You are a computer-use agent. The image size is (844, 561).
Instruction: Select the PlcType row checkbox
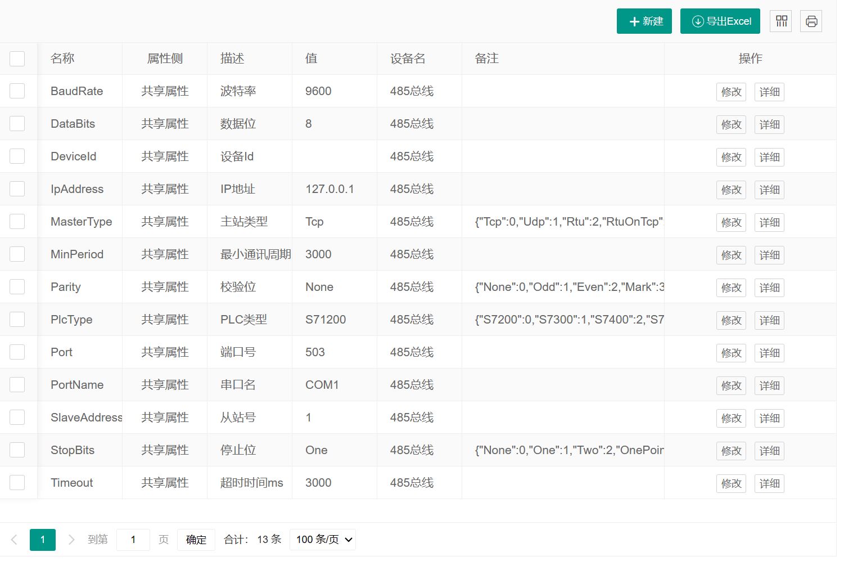coord(17,320)
